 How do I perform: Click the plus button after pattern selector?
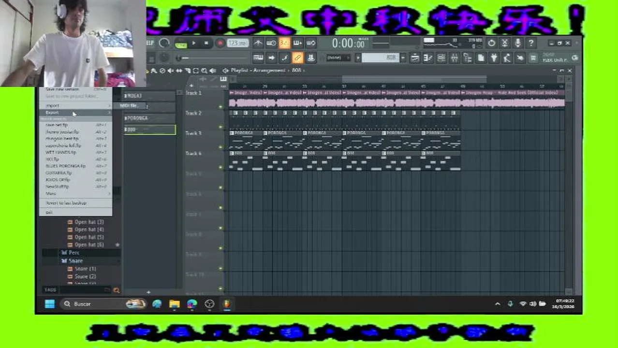pyautogui.click(x=402, y=58)
